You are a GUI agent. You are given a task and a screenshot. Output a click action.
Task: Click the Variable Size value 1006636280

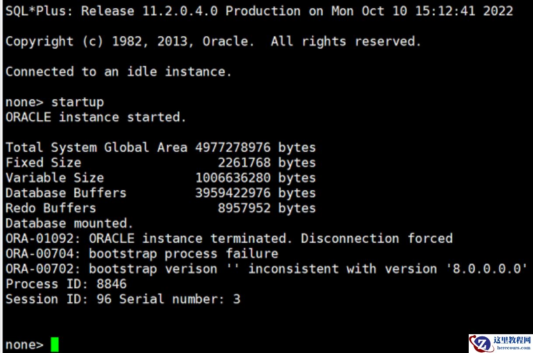233,178
